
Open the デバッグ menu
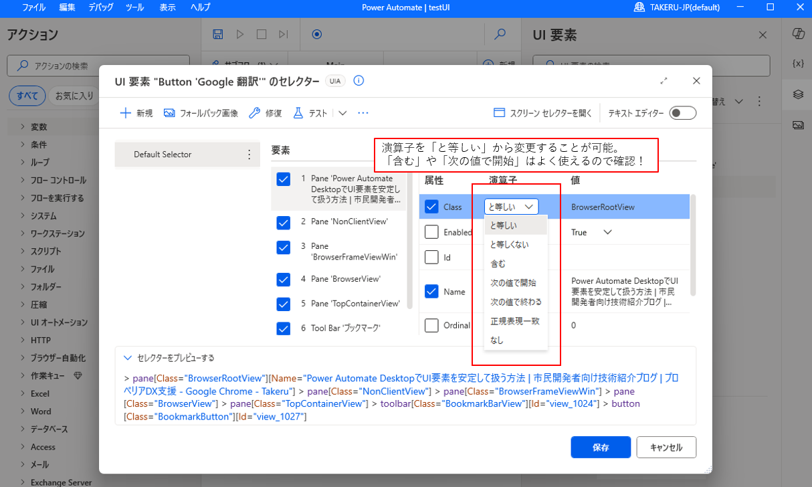[101, 7]
